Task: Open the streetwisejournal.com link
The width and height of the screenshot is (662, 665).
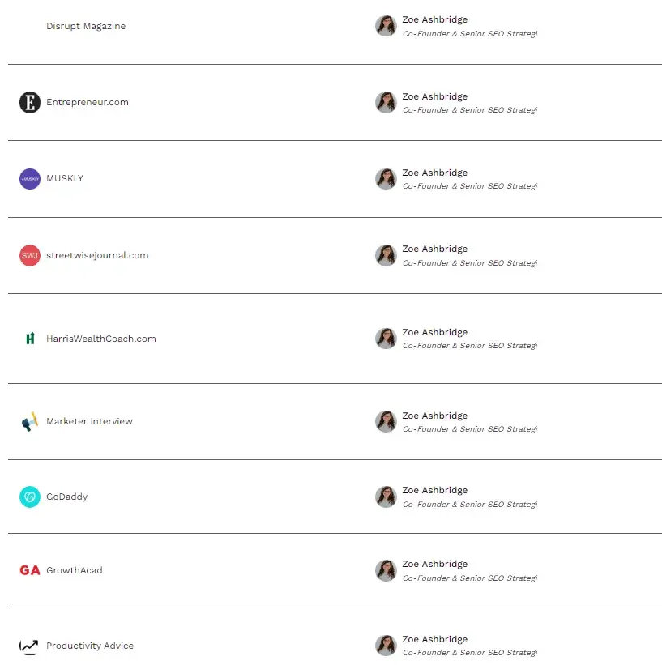Action: [97, 256]
